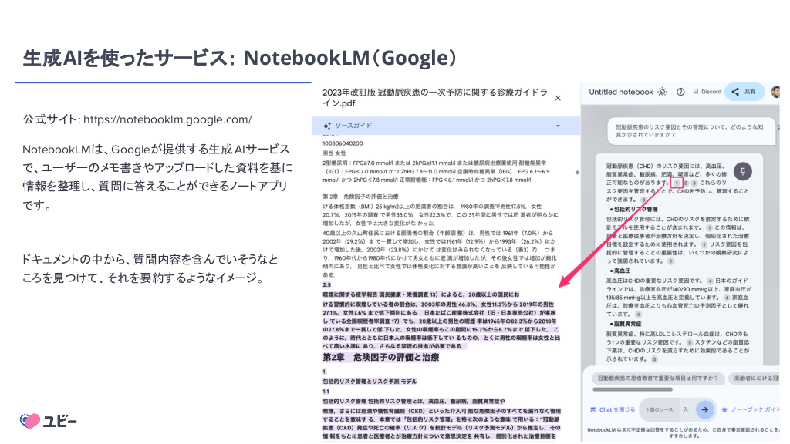This screenshot has height=444, width=790.
Task: Open citation 5 after the statin sentence
Action: (655, 359)
